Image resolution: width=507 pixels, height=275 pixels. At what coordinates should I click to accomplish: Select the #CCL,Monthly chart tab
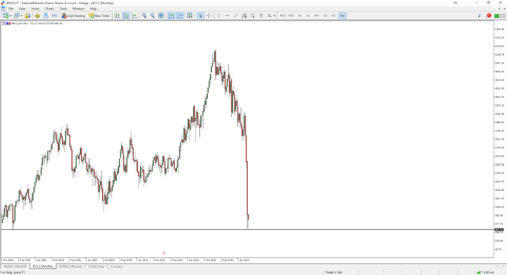(x=43, y=267)
